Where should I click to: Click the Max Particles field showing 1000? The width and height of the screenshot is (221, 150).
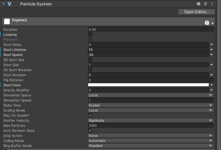[x=151, y=125]
